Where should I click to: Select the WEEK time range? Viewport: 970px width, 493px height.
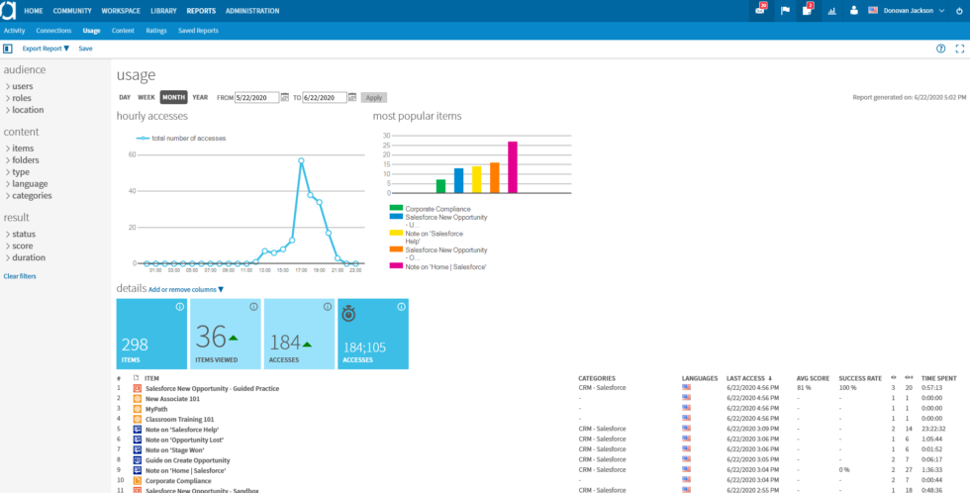pos(145,98)
